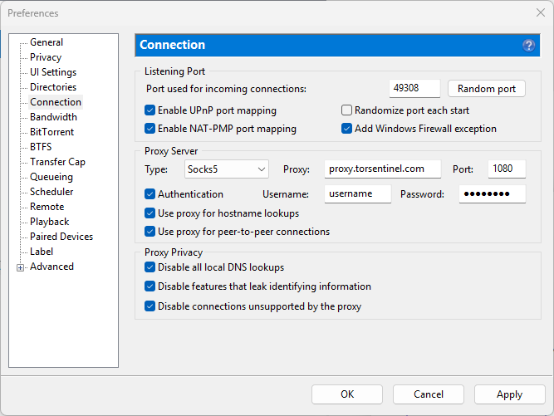The height and width of the screenshot is (416, 554).
Task: Focus the incoming port field 49308
Action: coord(414,88)
